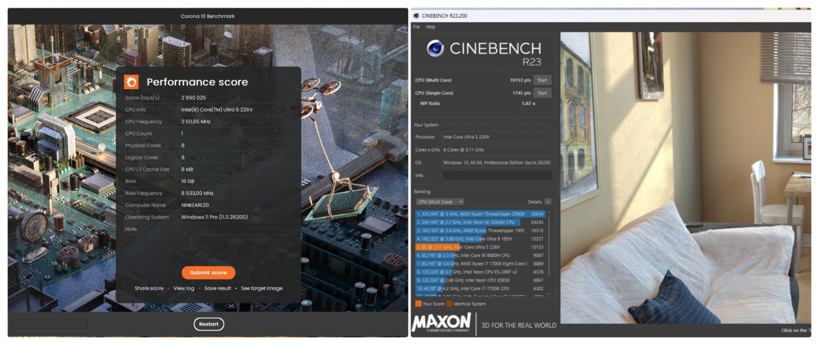
Task: Open the See target image link
Action: pyautogui.click(x=261, y=288)
